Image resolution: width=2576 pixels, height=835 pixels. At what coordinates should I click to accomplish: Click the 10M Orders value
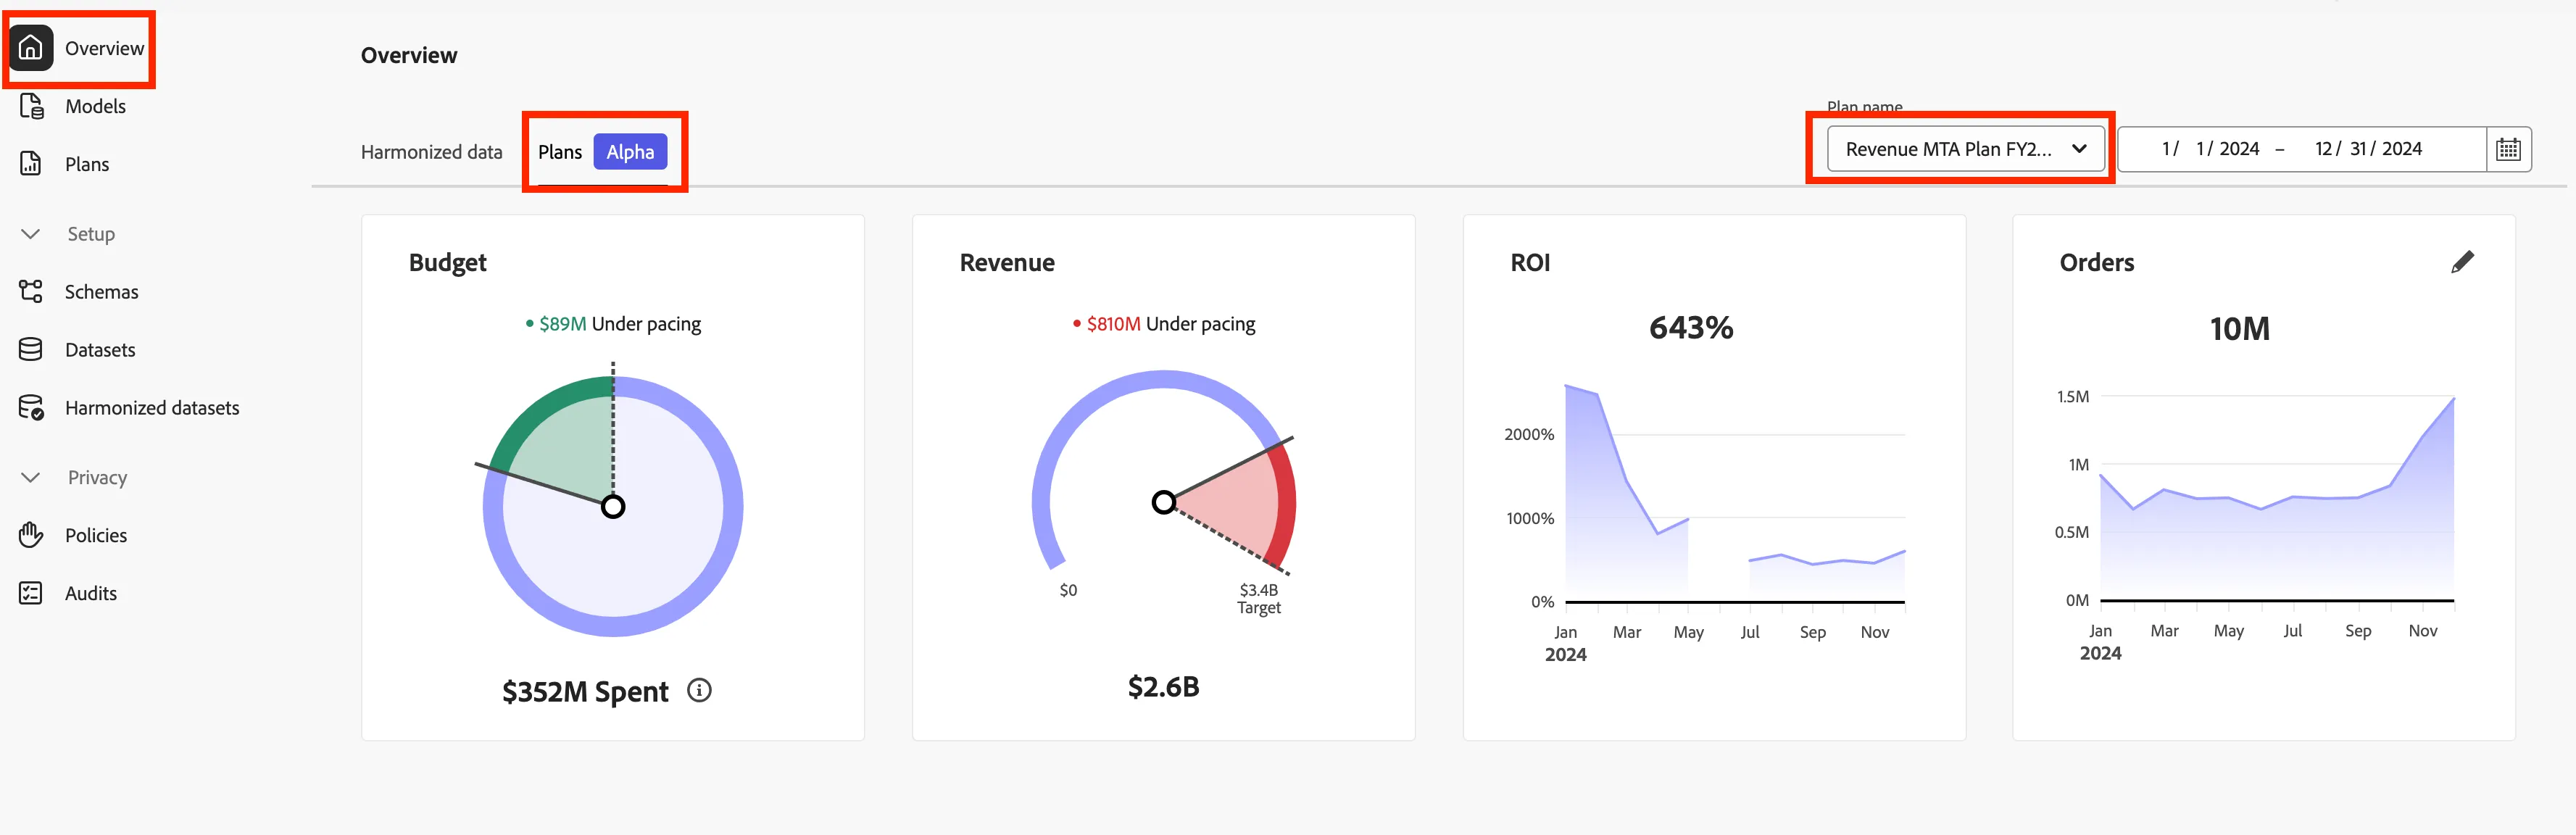coord(2239,329)
